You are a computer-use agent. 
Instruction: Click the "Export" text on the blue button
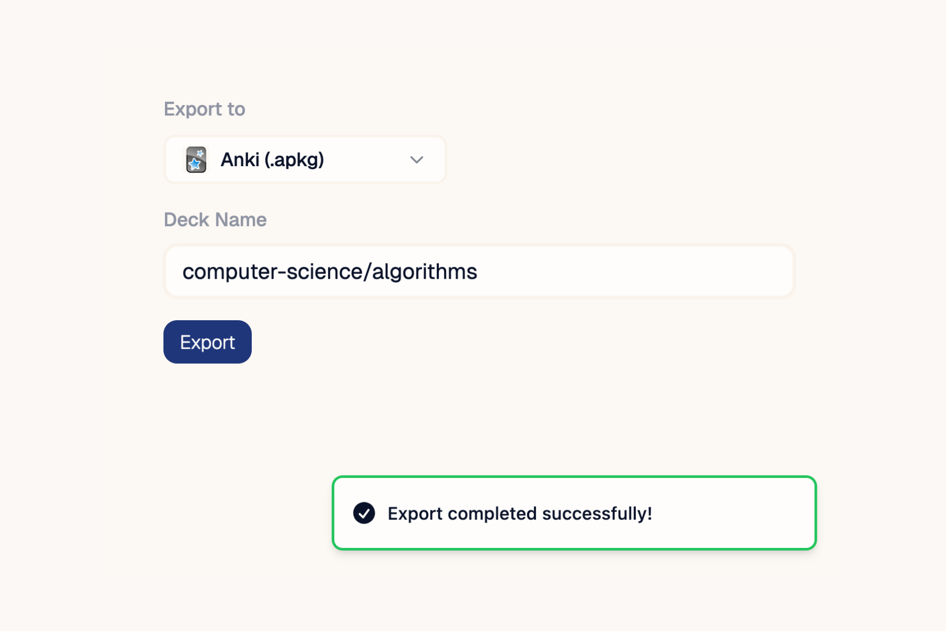coord(207,342)
